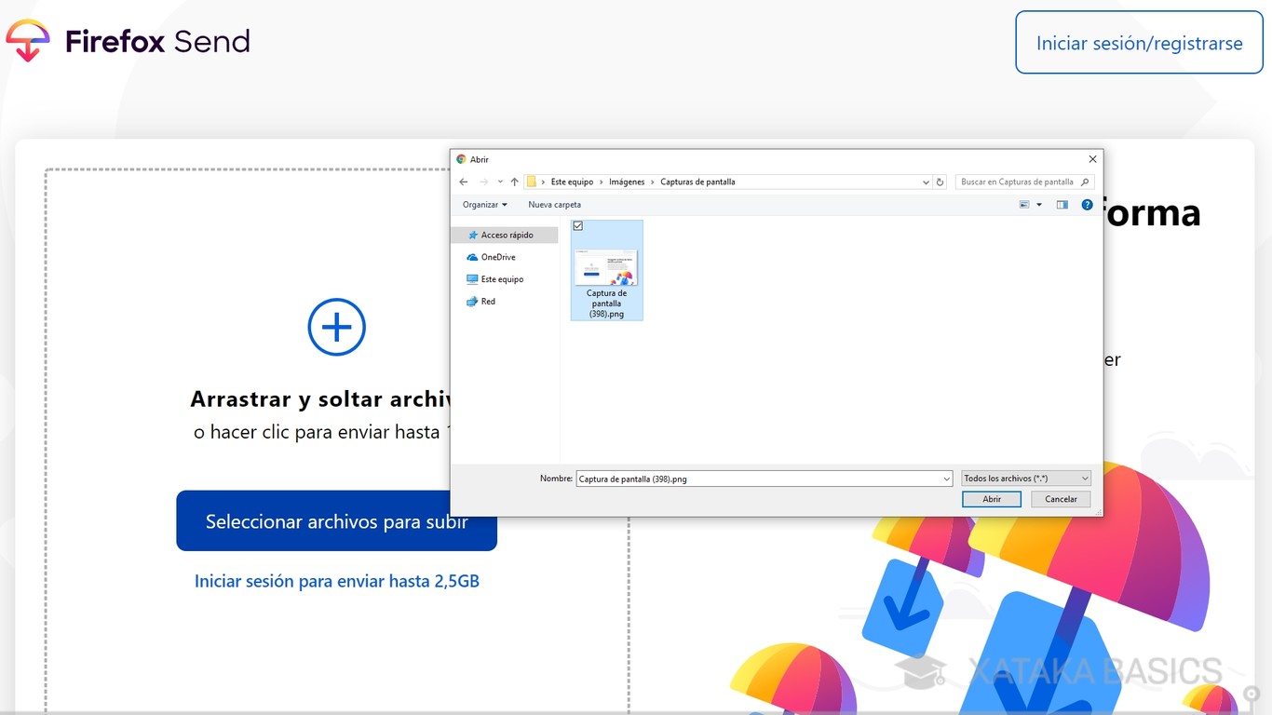Select the OneDrive sidebar entry
The image size is (1272, 715).
point(494,257)
